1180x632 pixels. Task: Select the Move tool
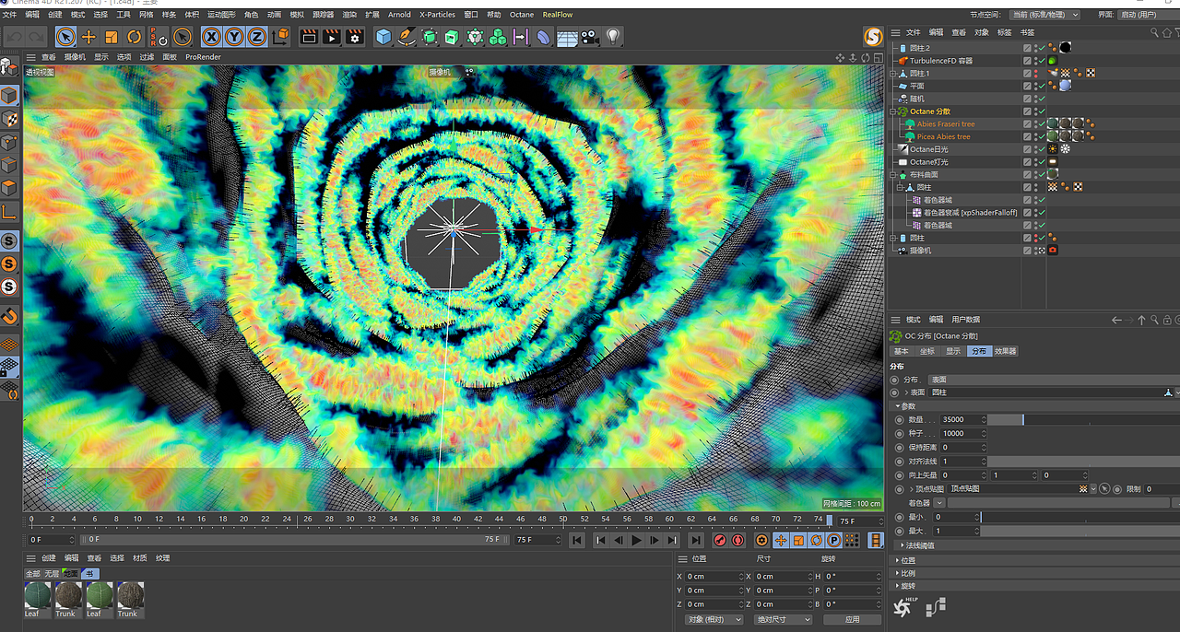pyautogui.click(x=88, y=37)
